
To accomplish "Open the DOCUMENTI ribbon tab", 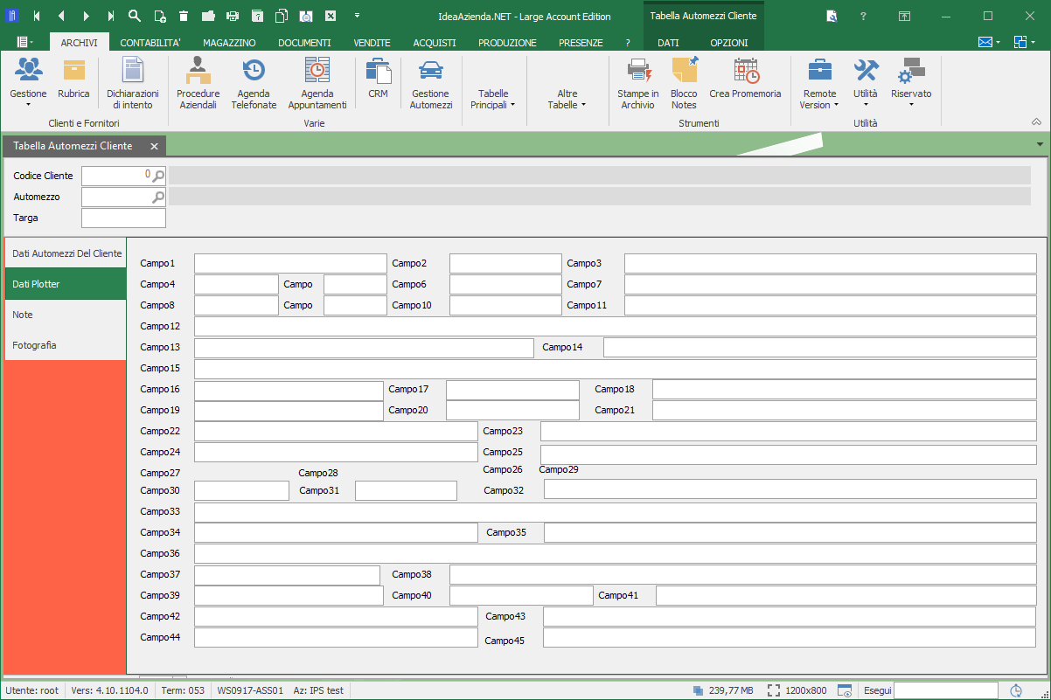I will pyautogui.click(x=304, y=42).
